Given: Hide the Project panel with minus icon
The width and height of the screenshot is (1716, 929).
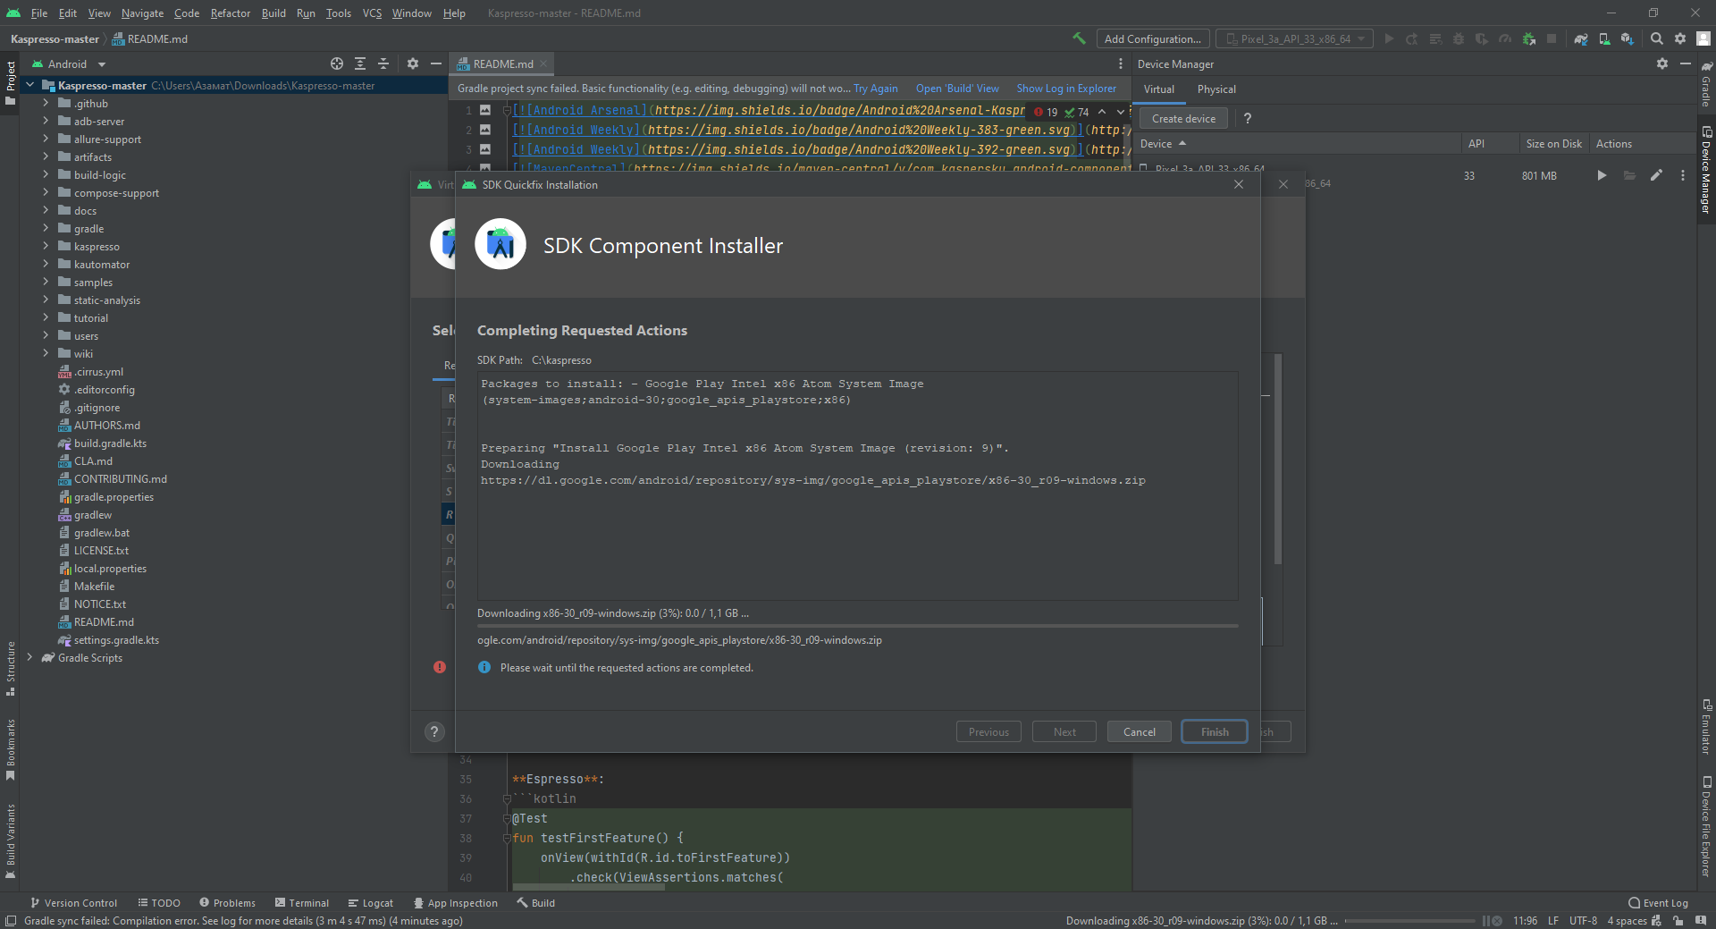Looking at the screenshot, I should [436, 63].
